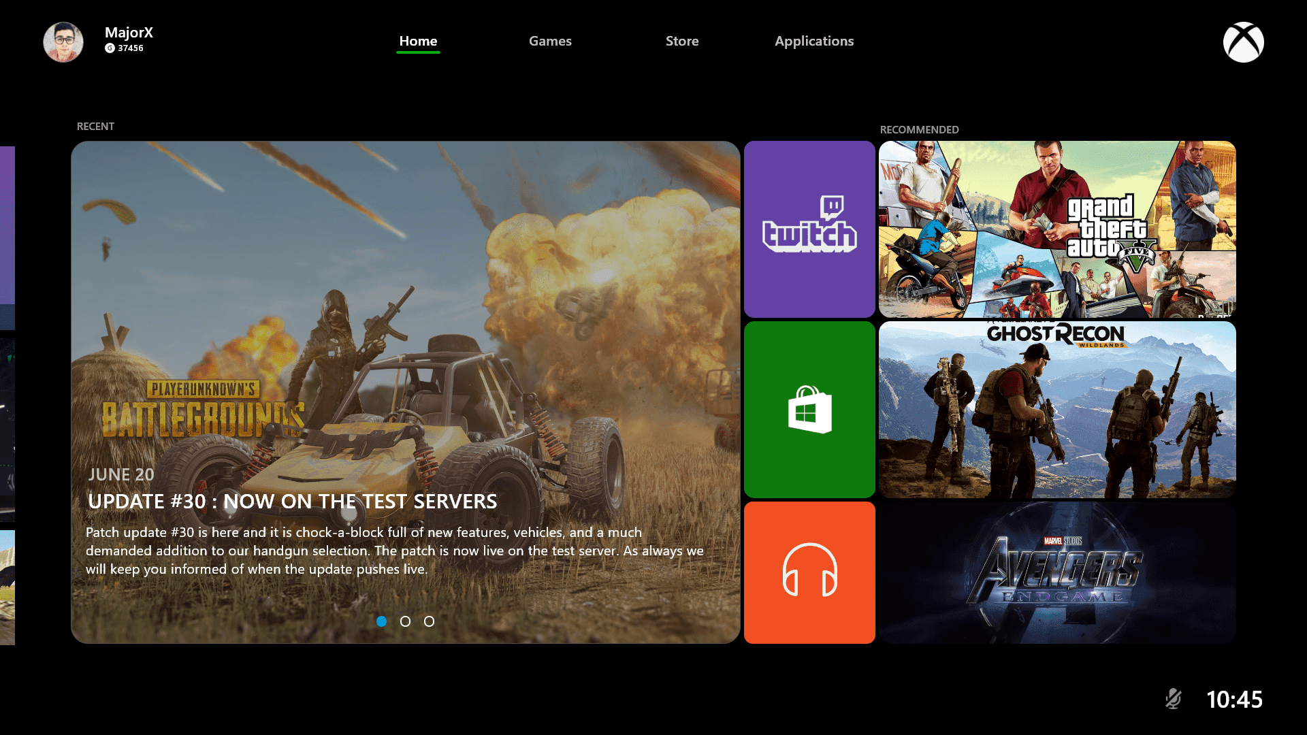This screenshot has width=1307, height=735.
Task: Open Grand Theft Auto V recommended tile
Action: 1057,229
